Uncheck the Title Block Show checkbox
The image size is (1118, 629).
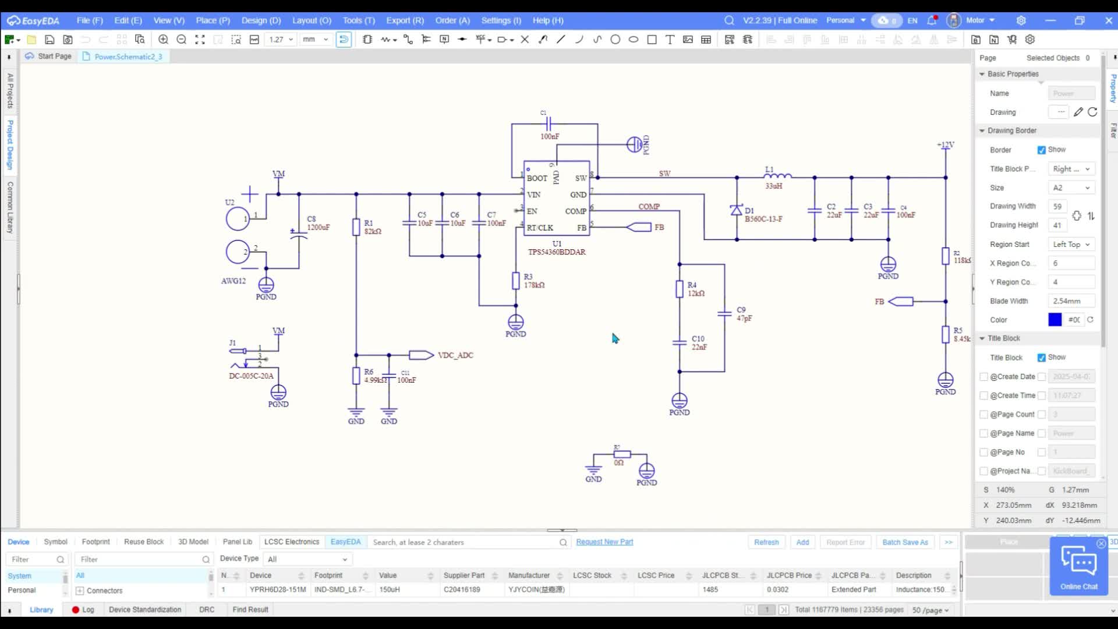pyautogui.click(x=1041, y=358)
